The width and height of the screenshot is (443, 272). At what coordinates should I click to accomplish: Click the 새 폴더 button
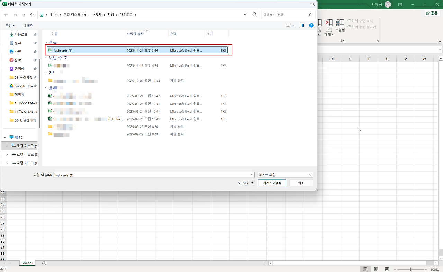(28, 25)
